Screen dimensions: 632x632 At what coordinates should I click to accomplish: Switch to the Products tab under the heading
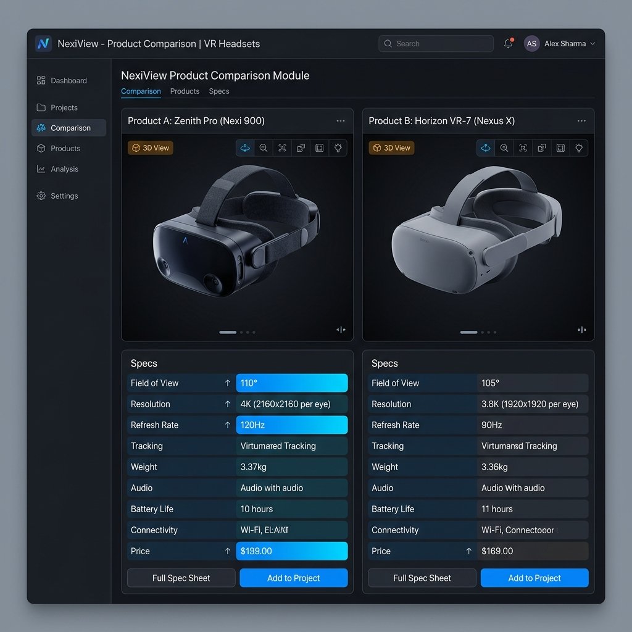pyautogui.click(x=185, y=91)
